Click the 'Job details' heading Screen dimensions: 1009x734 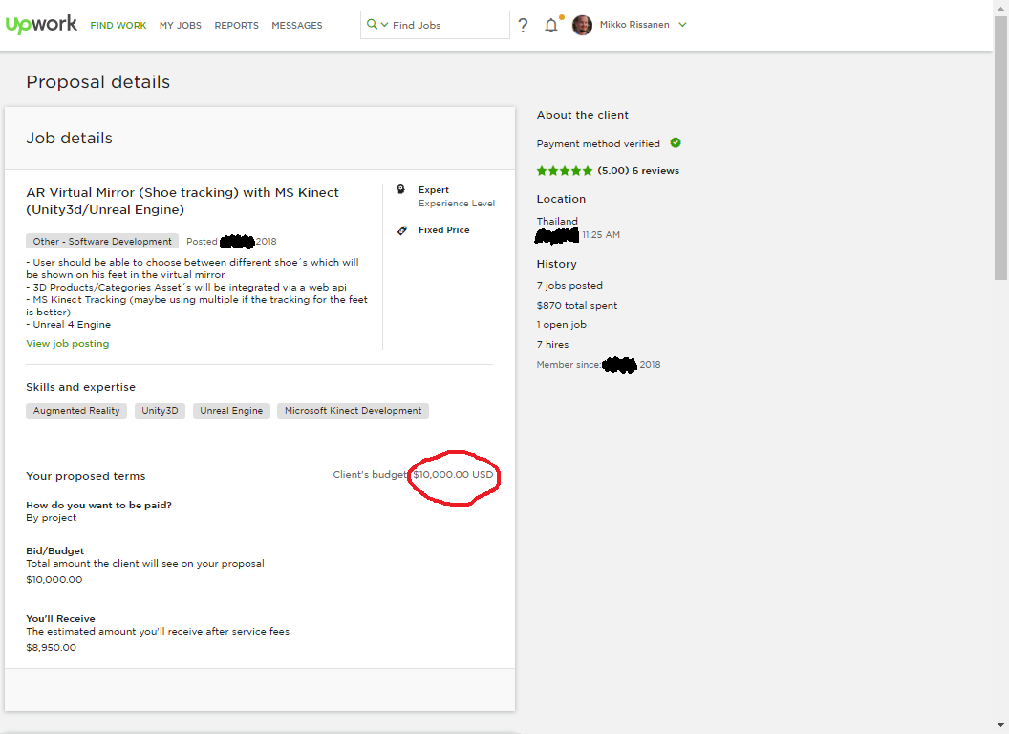point(69,138)
